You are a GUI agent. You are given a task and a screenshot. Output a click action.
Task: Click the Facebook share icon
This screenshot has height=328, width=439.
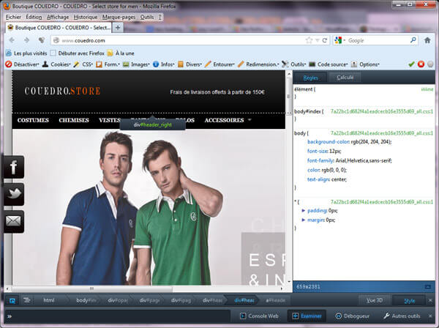click(x=13, y=167)
